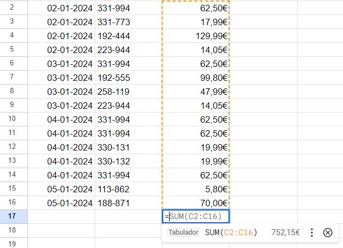The width and height of the screenshot is (343, 248).
Task: Open the three-dot options in suggestion popup
Action: 312,232
